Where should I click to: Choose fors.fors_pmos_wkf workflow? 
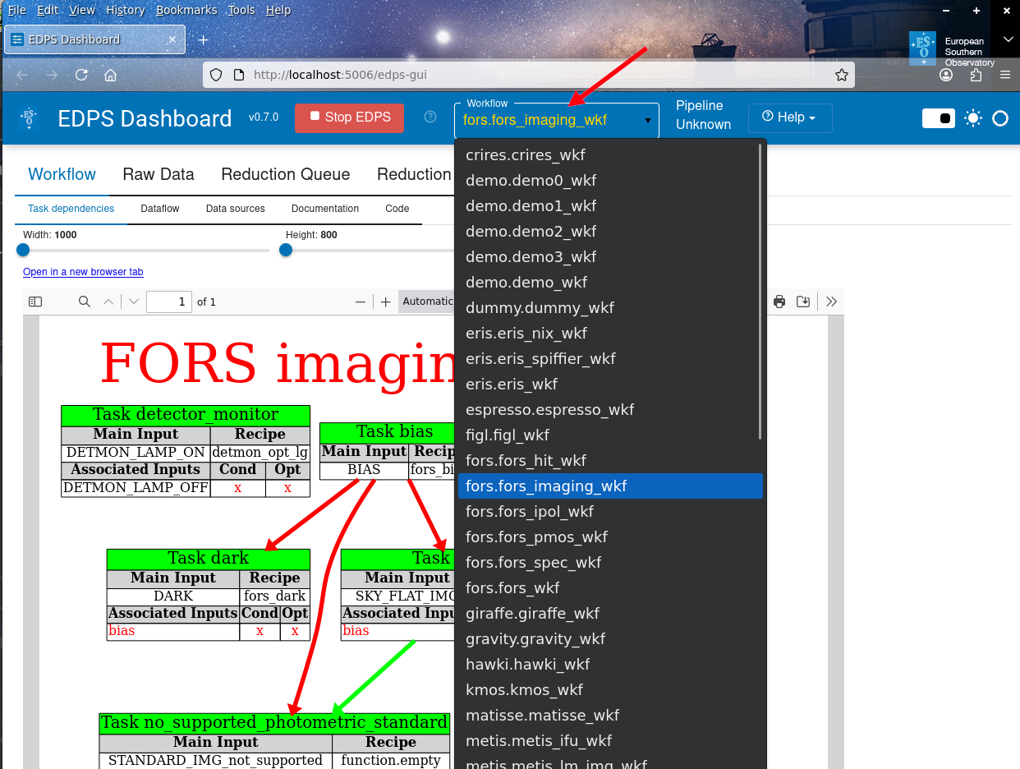[610, 536]
